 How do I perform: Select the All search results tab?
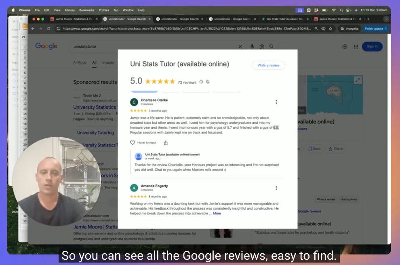95,63
